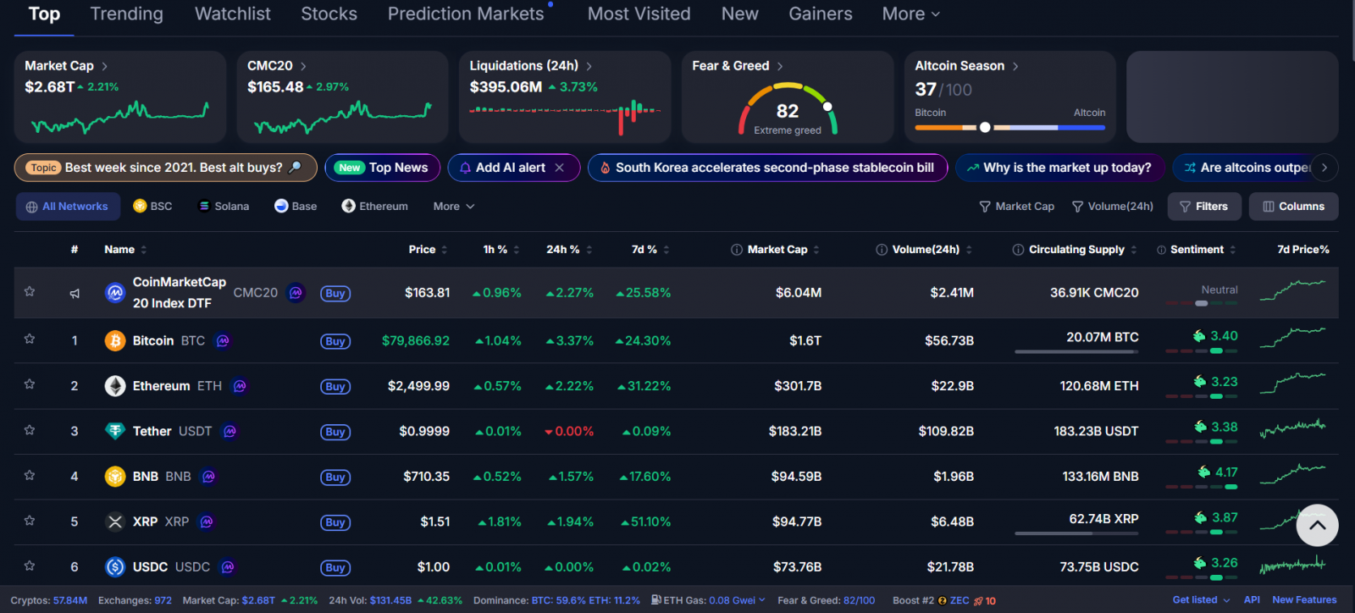Dismiss the Add AI alert chip

tap(559, 168)
